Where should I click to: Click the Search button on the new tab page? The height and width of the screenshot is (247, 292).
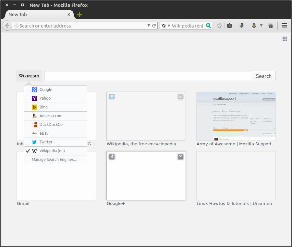click(x=264, y=76)
